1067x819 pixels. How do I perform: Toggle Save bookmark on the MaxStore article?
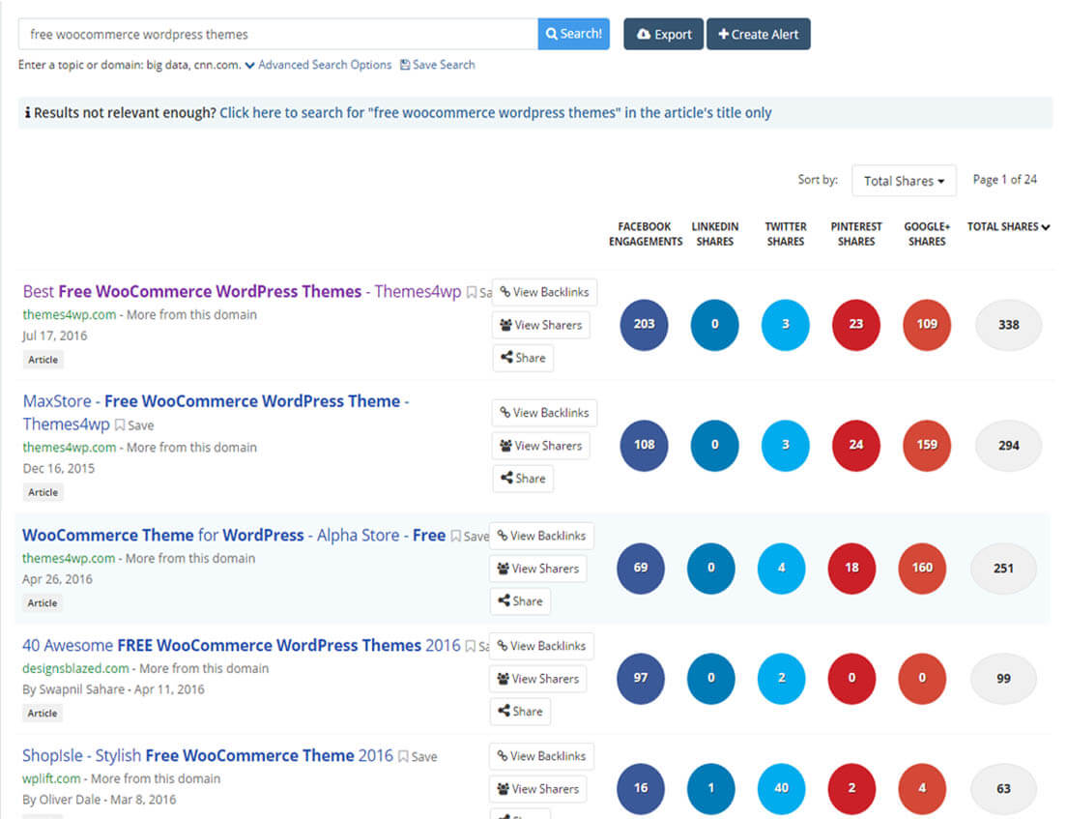(x=120, y=424)
